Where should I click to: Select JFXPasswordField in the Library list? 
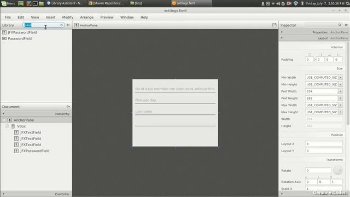click(22, 32)
